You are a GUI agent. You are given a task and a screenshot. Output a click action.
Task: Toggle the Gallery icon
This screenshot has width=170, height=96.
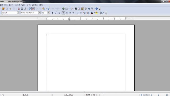(82, 9)
